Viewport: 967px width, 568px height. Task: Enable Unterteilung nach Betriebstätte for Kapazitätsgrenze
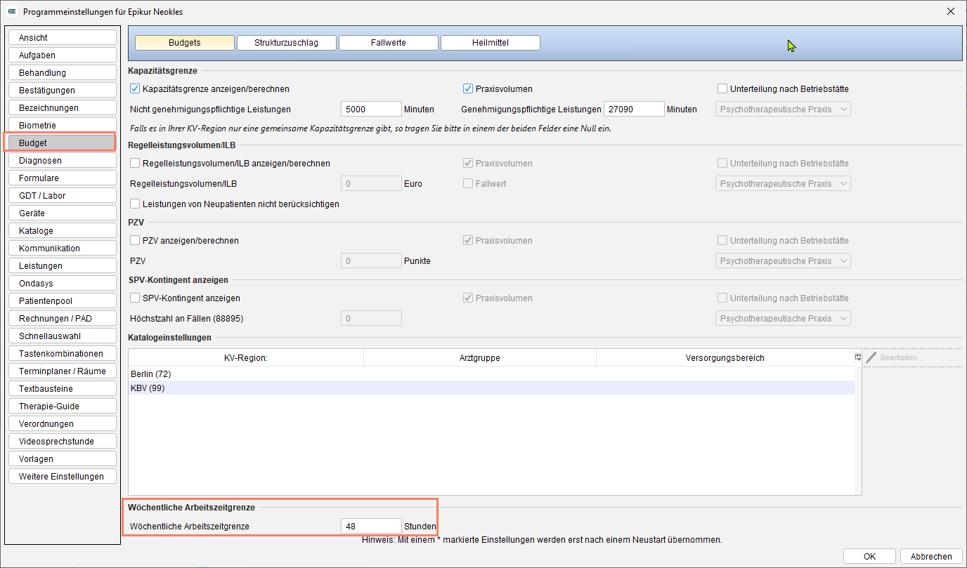(x=722, y=89)
